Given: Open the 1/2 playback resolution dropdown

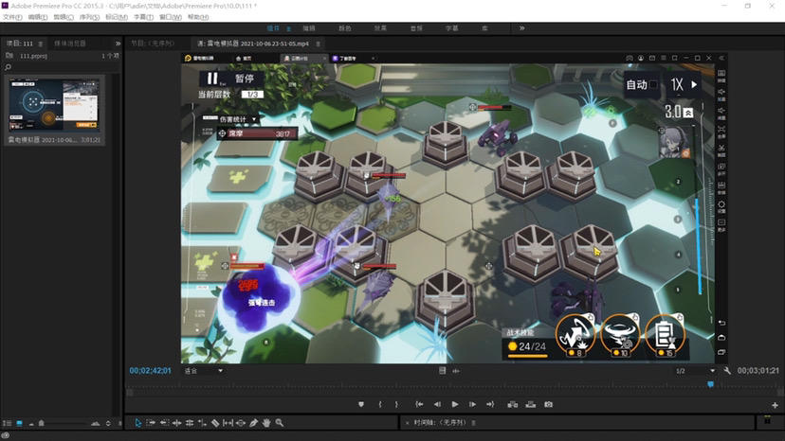Looking at the screenshot, I should [x=695, y=371].
